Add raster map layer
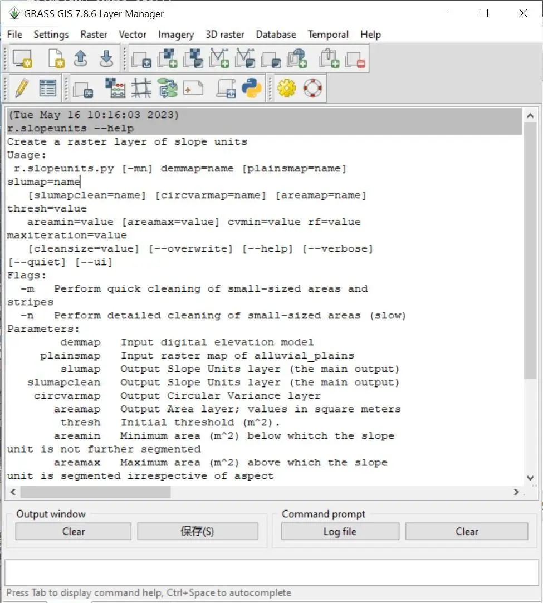Viewport: 543px width, 603px height. coord(168,58)
